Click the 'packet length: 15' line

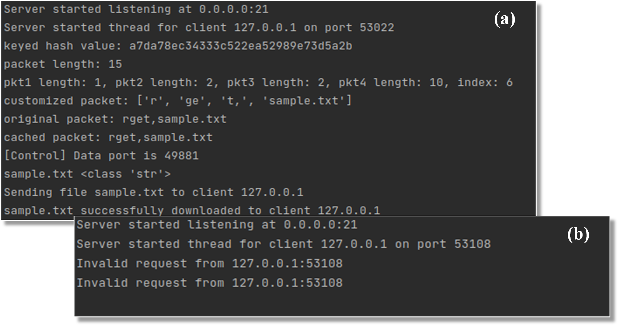pyautogui.click(x=63, y=64)
